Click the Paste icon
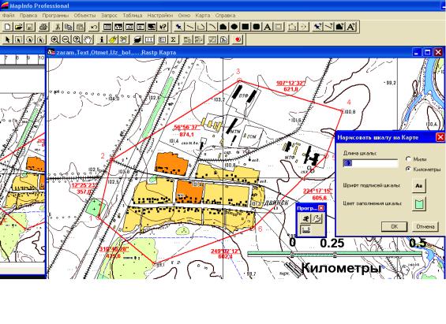This screenshot has width=446, height=324. (81, 27)
